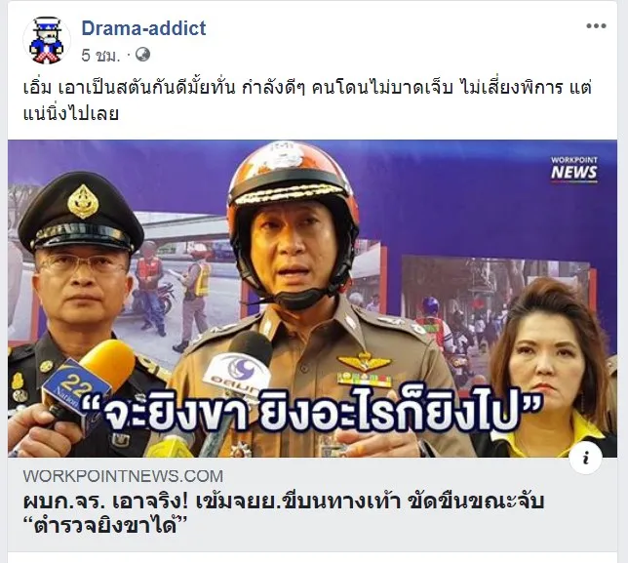Click the gold badge on black cap
This screenshot has width=628, height=563.
click(x=83, y=202)
